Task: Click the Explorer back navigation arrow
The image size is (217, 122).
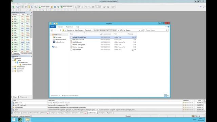Action: pyautogui.click(x=52, y=30)
